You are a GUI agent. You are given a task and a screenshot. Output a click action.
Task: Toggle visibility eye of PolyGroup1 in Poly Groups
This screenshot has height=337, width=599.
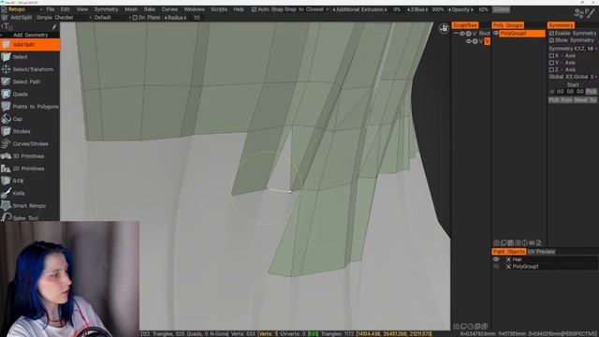[496, 34]
